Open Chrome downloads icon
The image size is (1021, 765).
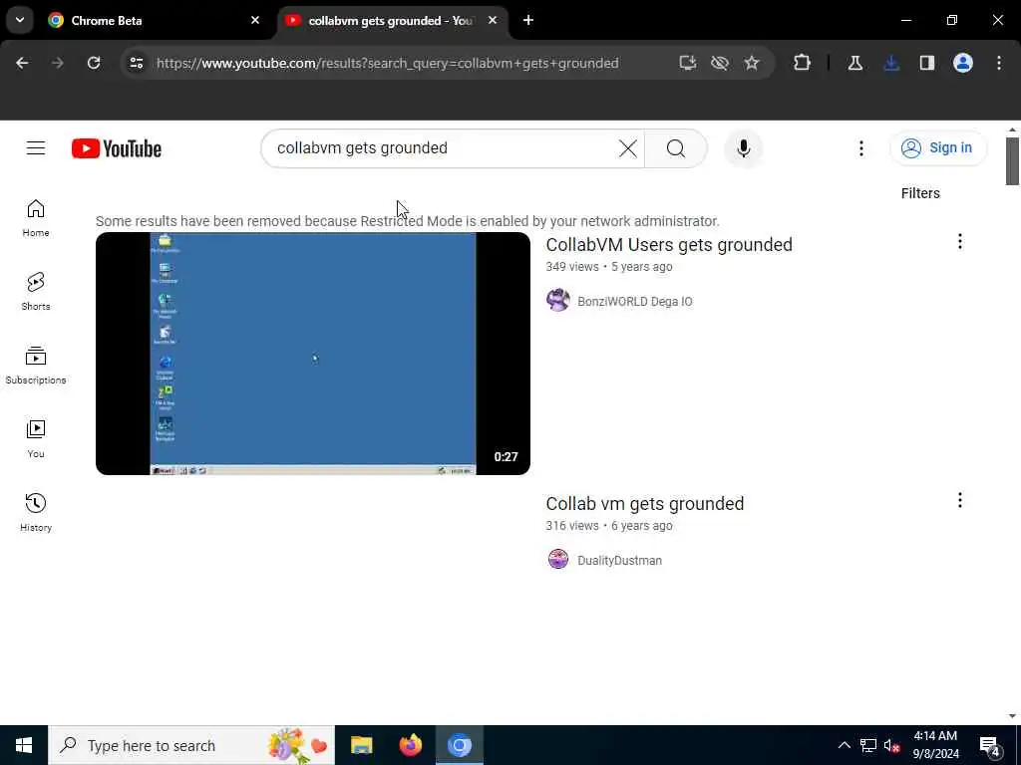891,63
